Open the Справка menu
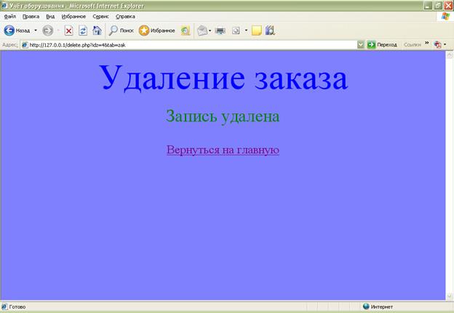The width and height of the screenshot is (454, 313). [125, 16]
